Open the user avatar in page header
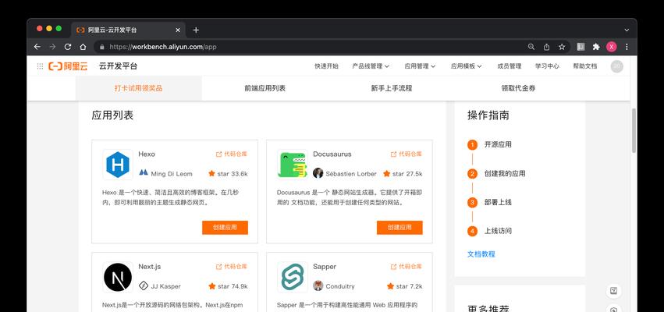 (x=616, y=66)
